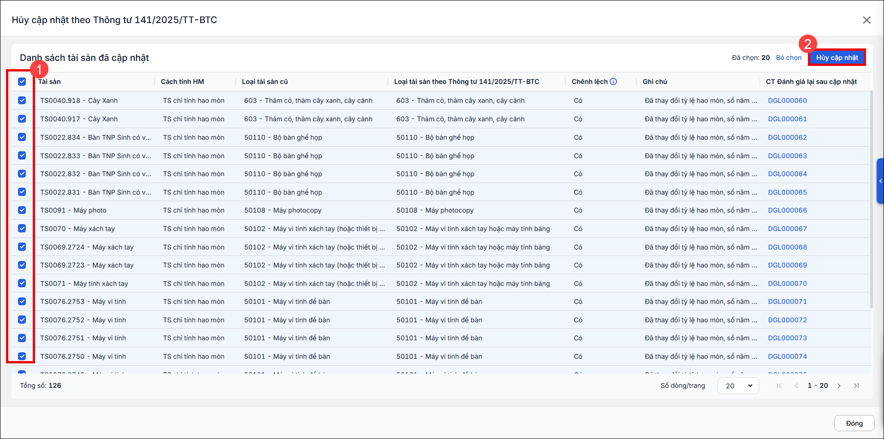
Task: Click the Ghi chú note in row TS0091
Action: 700,210
